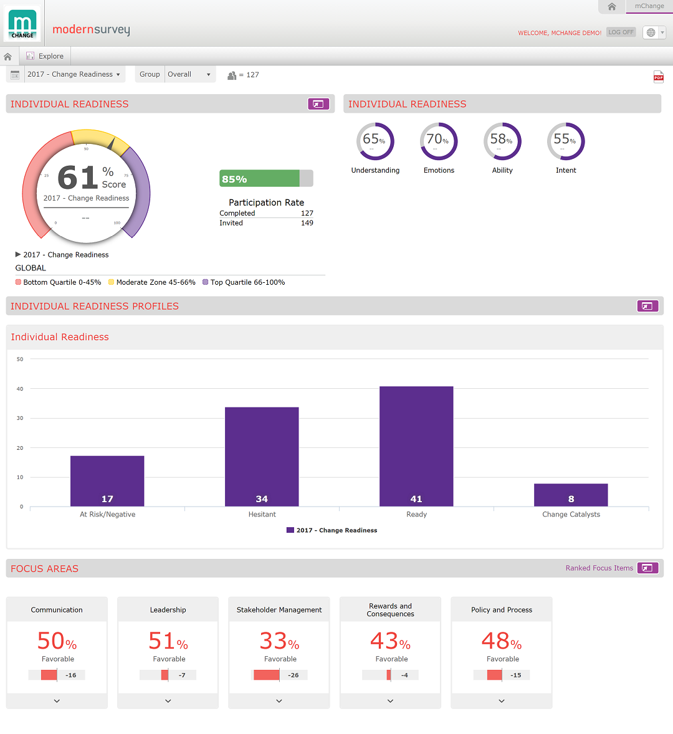The width and height of the screenshot is (673, 734).
Task: Expand the Stakeholder Management card chevron
Action: tap(279, 701)
